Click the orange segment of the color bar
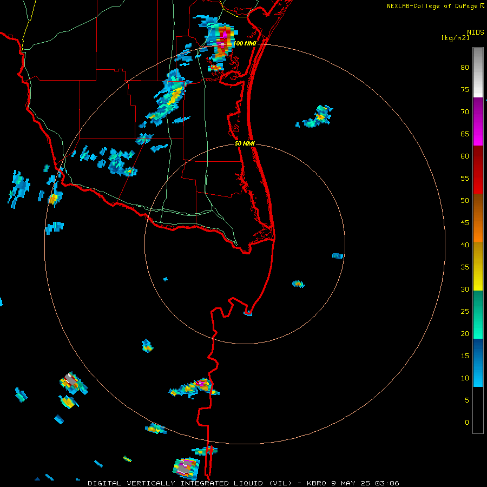 pyautogui.click(x=478, y=218)
